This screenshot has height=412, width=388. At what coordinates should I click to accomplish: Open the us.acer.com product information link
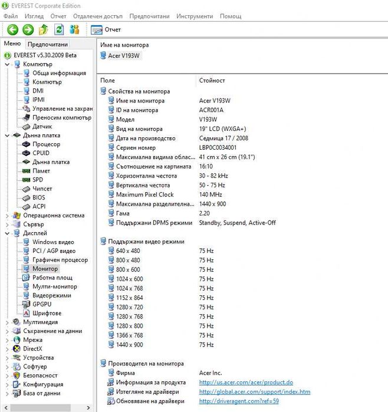pos(246,383)
